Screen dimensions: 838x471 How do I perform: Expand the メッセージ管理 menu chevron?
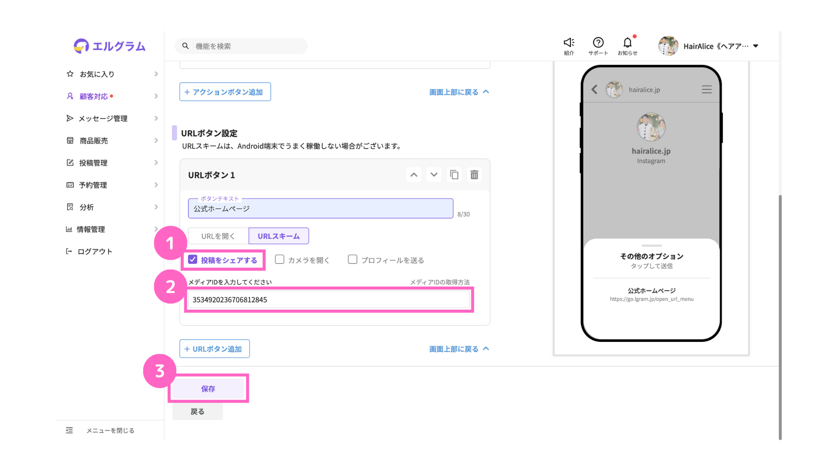[156, 118]
